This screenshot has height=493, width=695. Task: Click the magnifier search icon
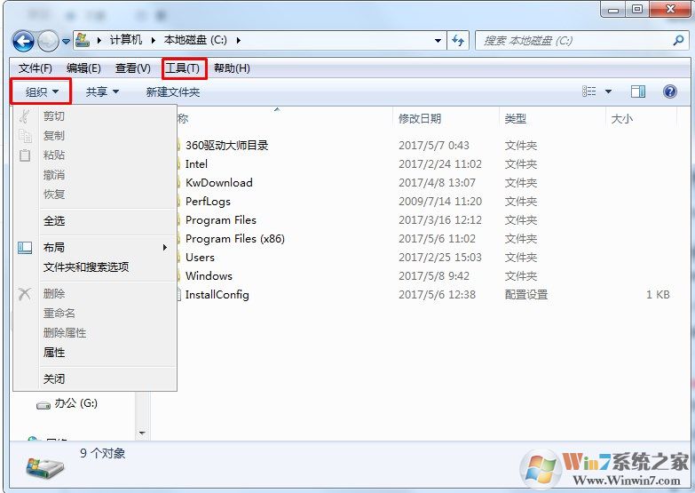click(x=678, y=41)
